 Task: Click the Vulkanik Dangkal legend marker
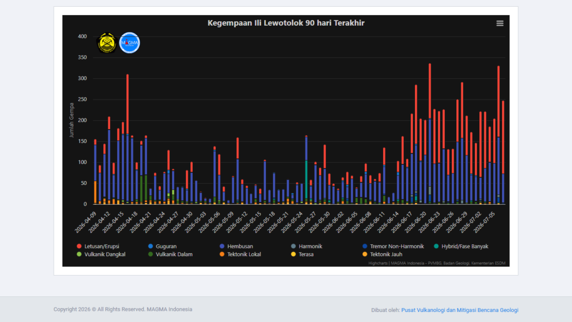(79, 254)
